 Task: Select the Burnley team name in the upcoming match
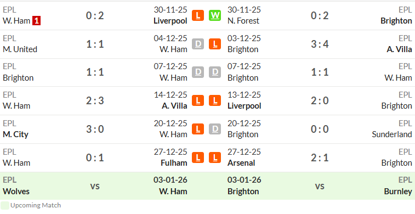[x=398, y=191]
